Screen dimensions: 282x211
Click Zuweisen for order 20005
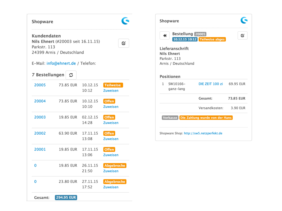click(111, 91)
